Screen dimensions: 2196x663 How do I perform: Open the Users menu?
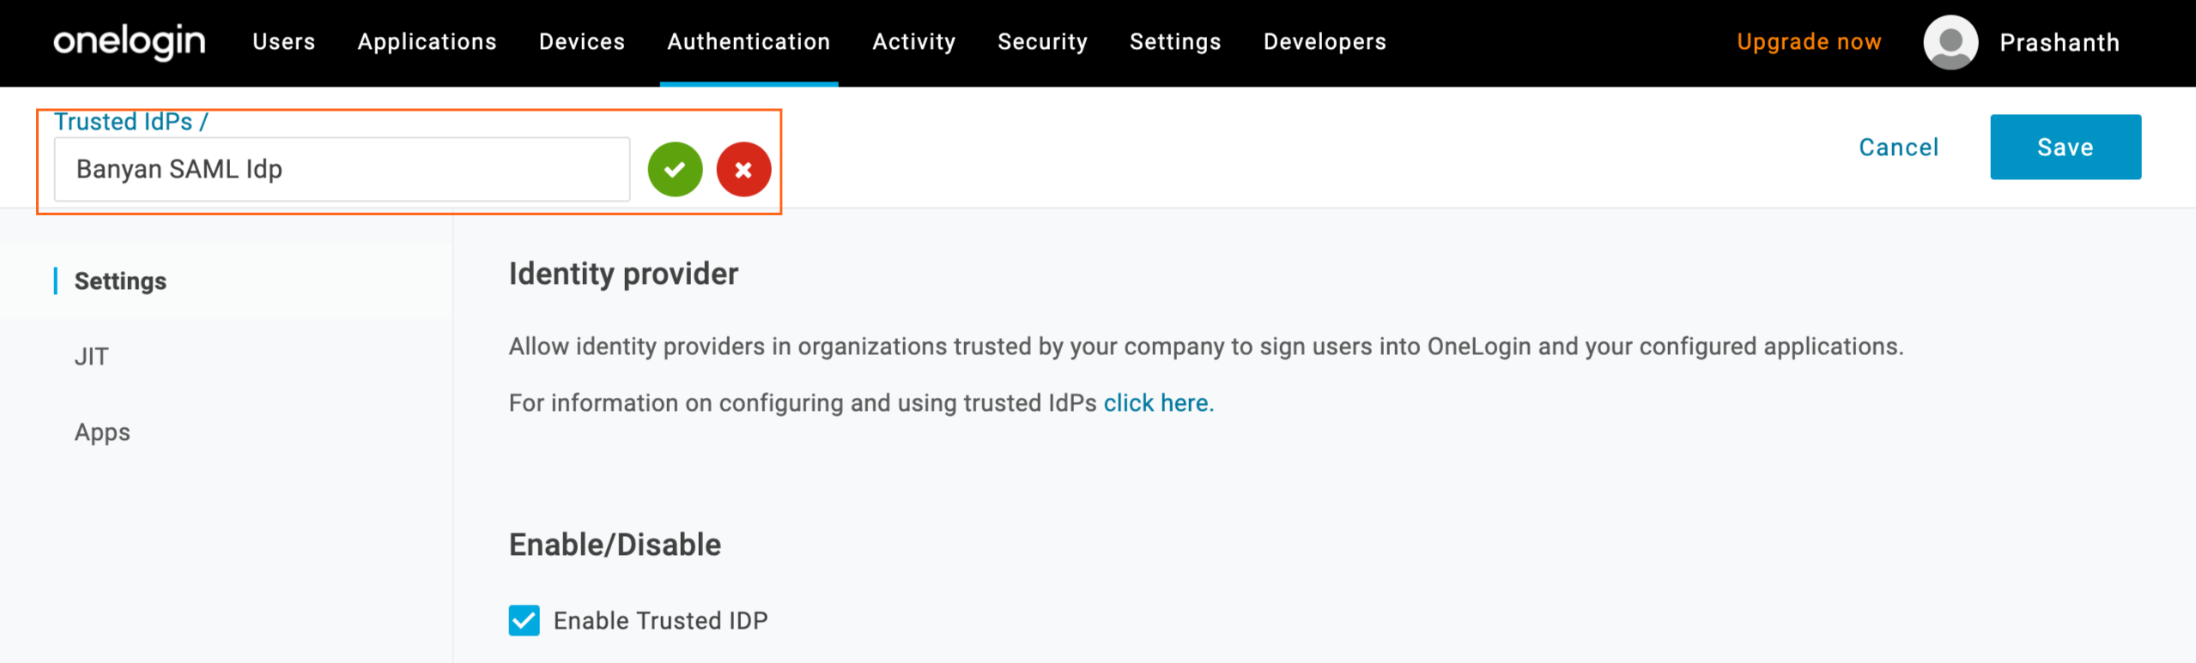[x=284, y=42]
